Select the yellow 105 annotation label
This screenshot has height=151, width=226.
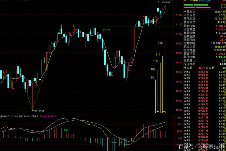tap(155, 61)
